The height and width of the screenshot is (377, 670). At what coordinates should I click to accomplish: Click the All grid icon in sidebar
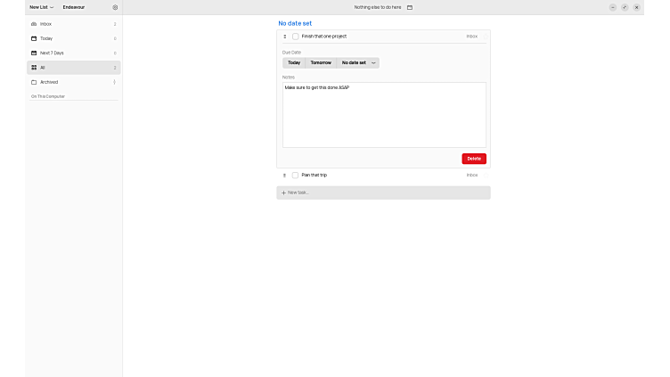[x=34, y=68]
